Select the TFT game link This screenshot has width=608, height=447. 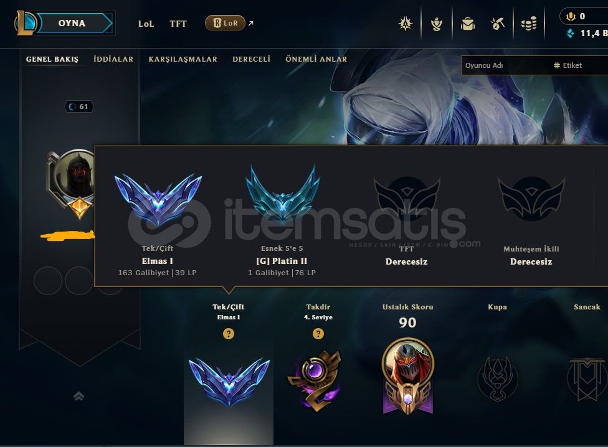[178, 24]
